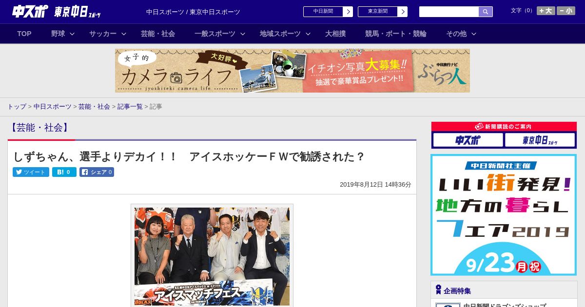Screen dimensions: 585x307
Task: Expand the その他 dropdown chevron
Action: point(473,34)
